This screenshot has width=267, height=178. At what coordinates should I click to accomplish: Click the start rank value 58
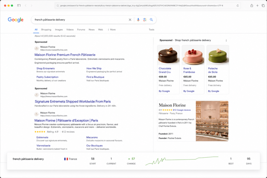93,159
